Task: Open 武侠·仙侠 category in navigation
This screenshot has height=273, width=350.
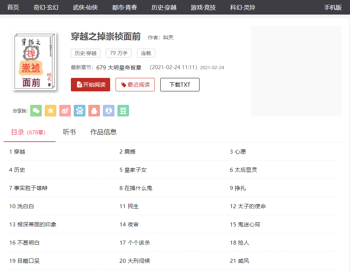Action: coord(85,7)
